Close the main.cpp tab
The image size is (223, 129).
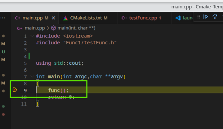pyautogui.click(x=53, y=18)
